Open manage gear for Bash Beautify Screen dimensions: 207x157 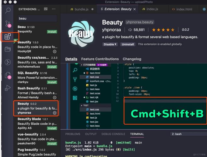point(55,98)
